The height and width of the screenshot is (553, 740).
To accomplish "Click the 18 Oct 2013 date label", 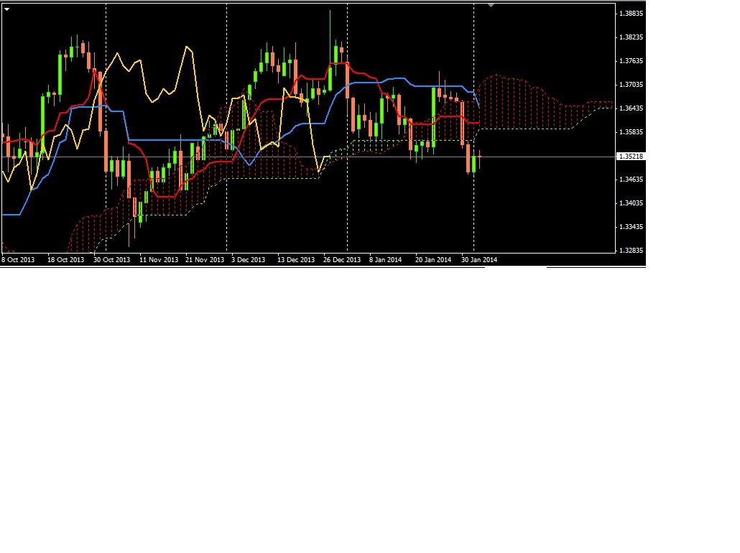I will coord(65,259).
